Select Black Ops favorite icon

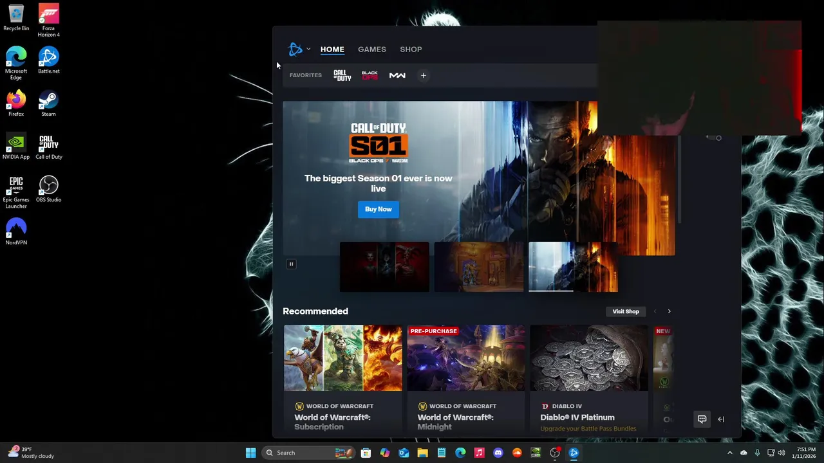pyautogui.click(x=370, y=75)
